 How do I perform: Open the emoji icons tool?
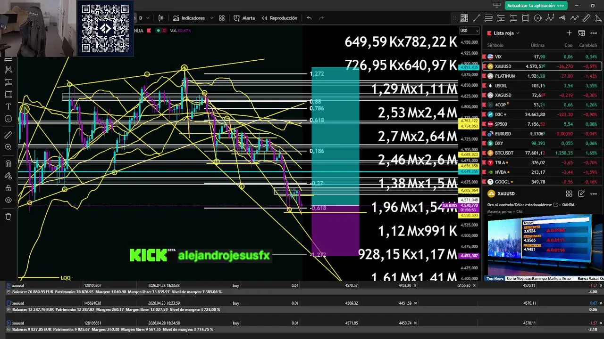coord(8,119)
